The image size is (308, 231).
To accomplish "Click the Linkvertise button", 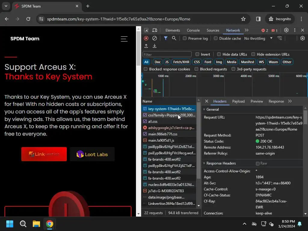I will tap(44, 154).
